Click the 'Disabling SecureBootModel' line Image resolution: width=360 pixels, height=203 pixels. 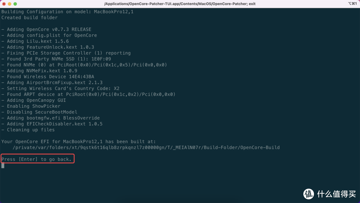pyautogui.click(x=39, y=112)
